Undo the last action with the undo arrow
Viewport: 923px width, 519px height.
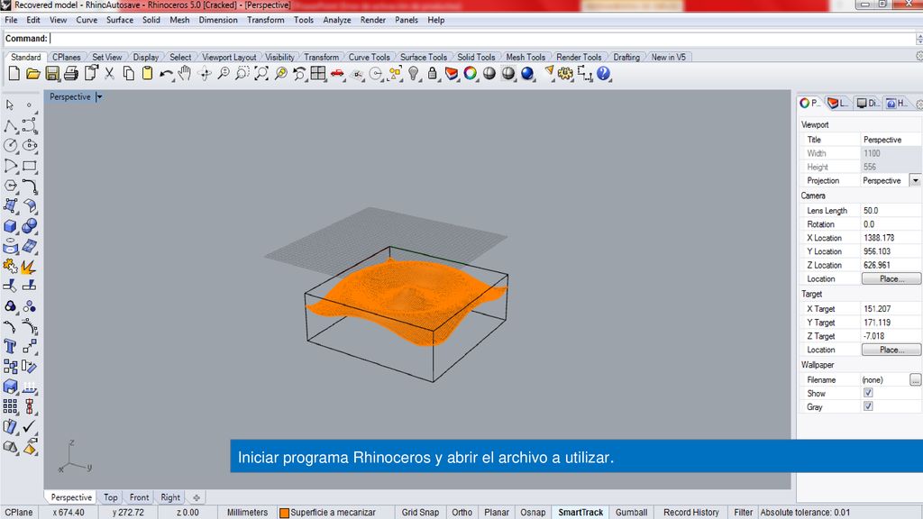[x=166, y=74]
